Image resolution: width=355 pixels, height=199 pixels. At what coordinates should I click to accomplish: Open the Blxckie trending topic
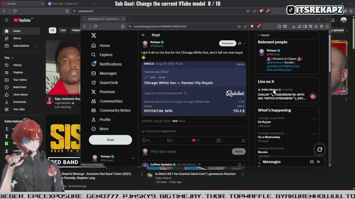[263, 152]
